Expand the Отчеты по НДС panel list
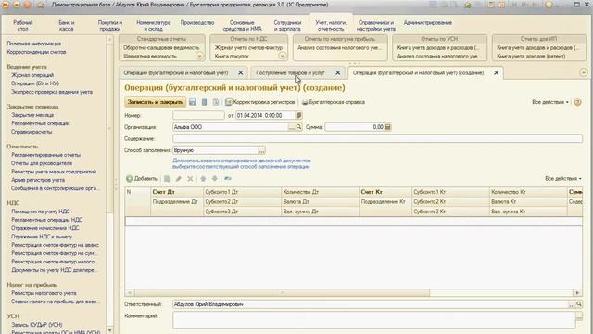This screenshot has width=593, height=334. click(x=282, y=56)
